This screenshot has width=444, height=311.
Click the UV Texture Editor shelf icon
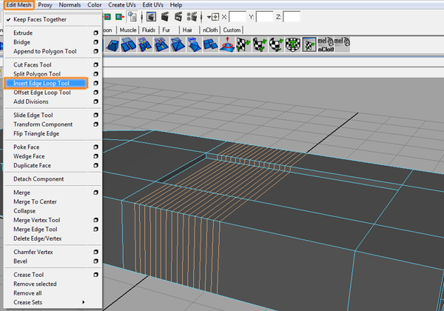[x=309, y=44]
